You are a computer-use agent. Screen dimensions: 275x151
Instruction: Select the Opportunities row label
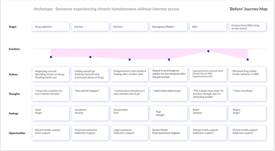pyautogui.click(x=17, y=133)
